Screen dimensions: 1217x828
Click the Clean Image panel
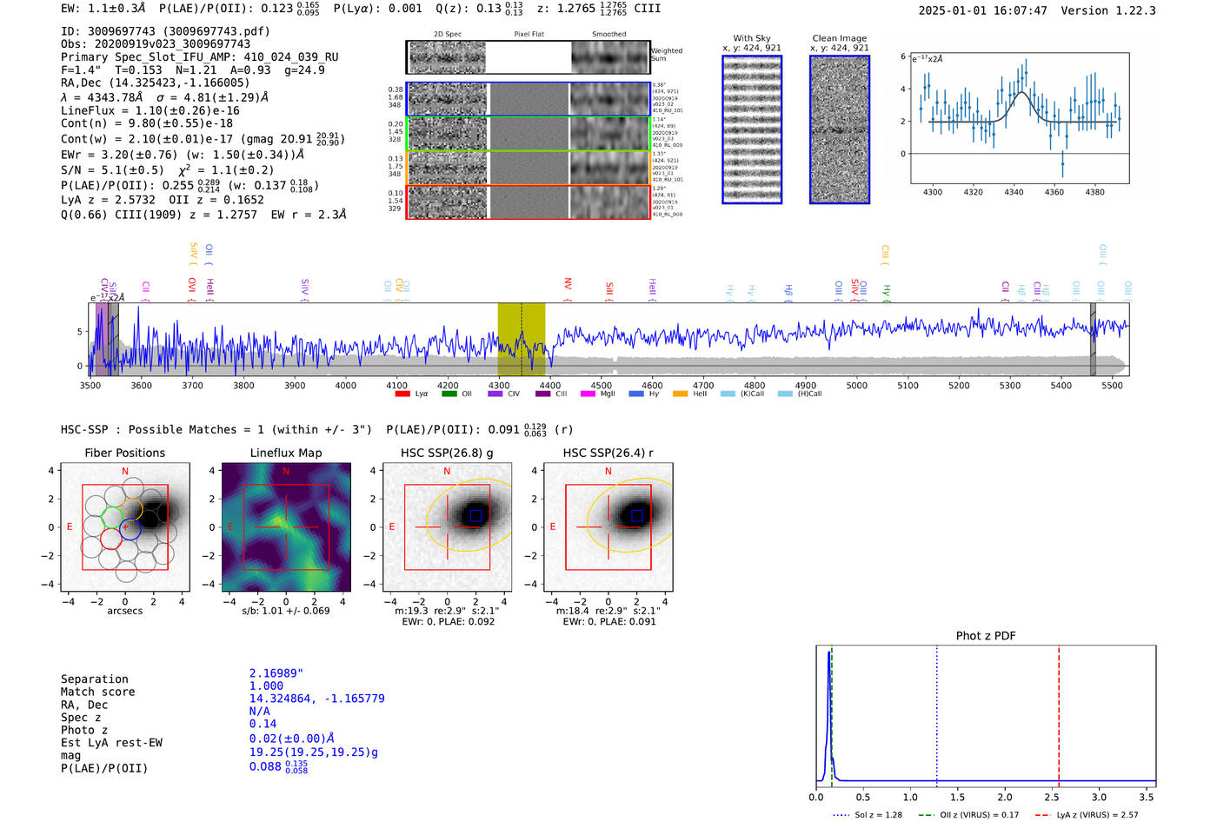[840, 129]
